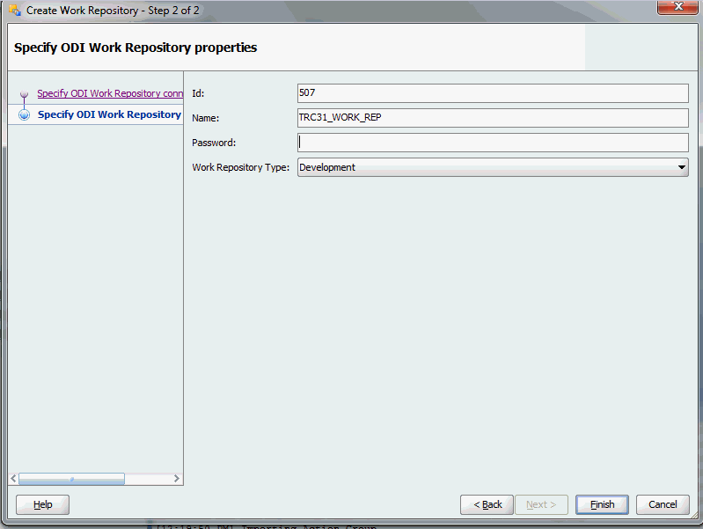Click the Name field with TRC31_WORK_REP
Viewport: 703px width, 529px height.
point(493,118)
